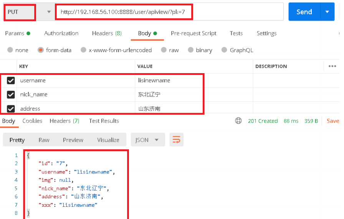Toggle the wrap lines icon button
344x219 pixels.
coord(176,140)
